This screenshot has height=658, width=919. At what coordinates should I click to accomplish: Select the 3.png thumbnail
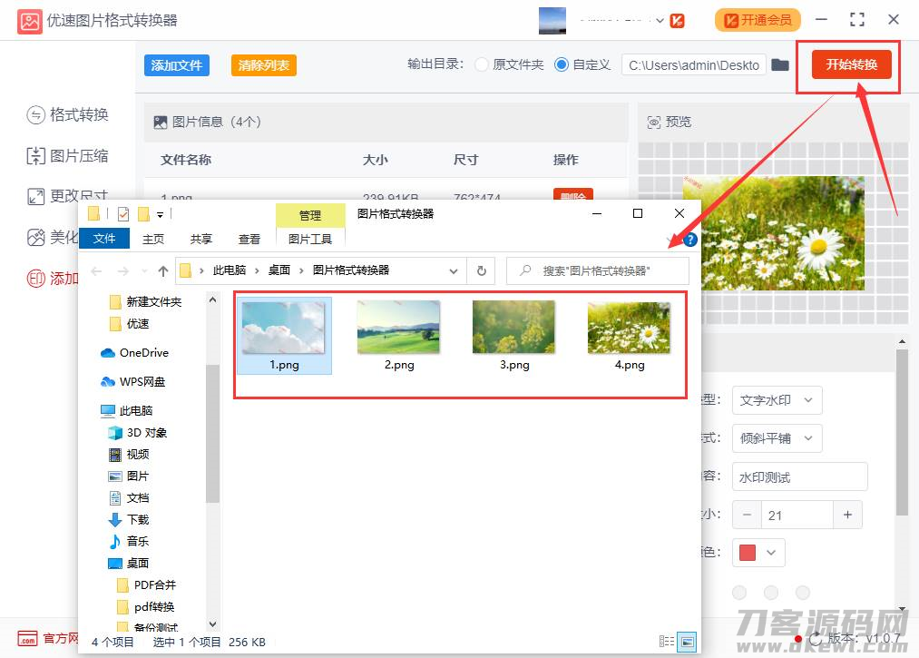tap(514, 336)
